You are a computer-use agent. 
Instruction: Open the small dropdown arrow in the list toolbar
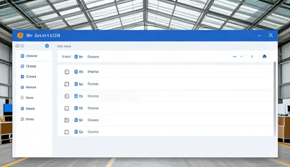(x=242, y=57)
